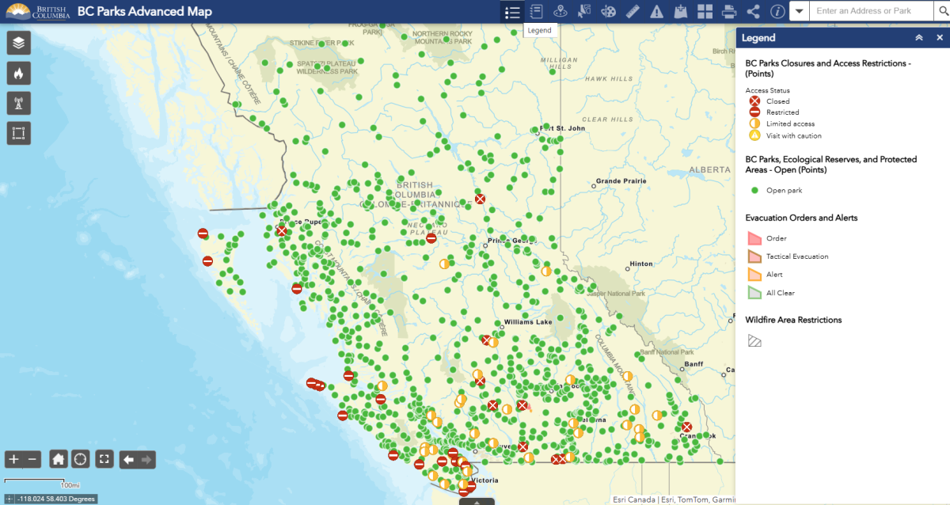The height and width of the screenshot is (505, 950).
Task: Open the Layers panel from left sidebar
Action: 17,43
